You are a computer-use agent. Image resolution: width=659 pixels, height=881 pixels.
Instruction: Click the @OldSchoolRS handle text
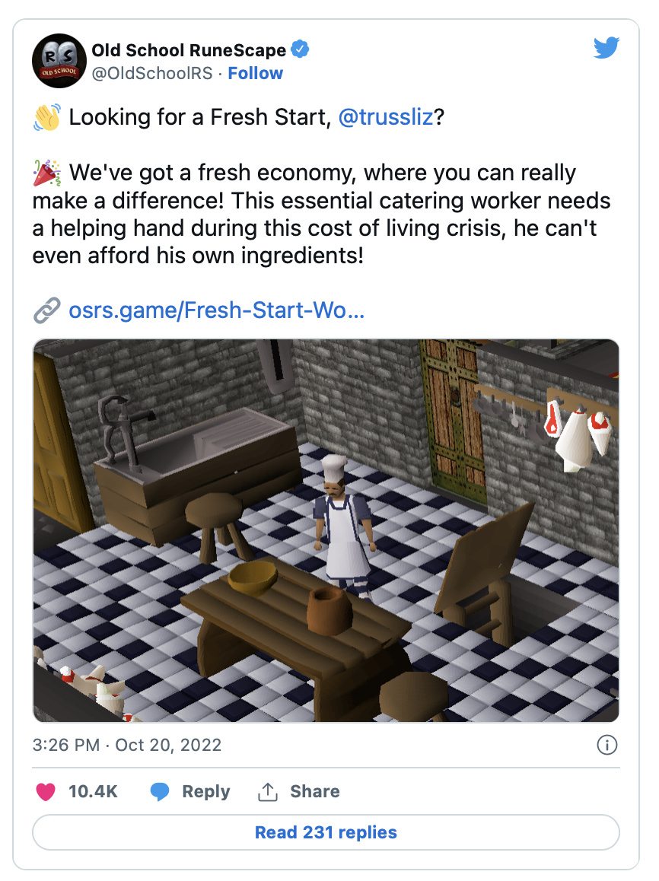(151, 74)
